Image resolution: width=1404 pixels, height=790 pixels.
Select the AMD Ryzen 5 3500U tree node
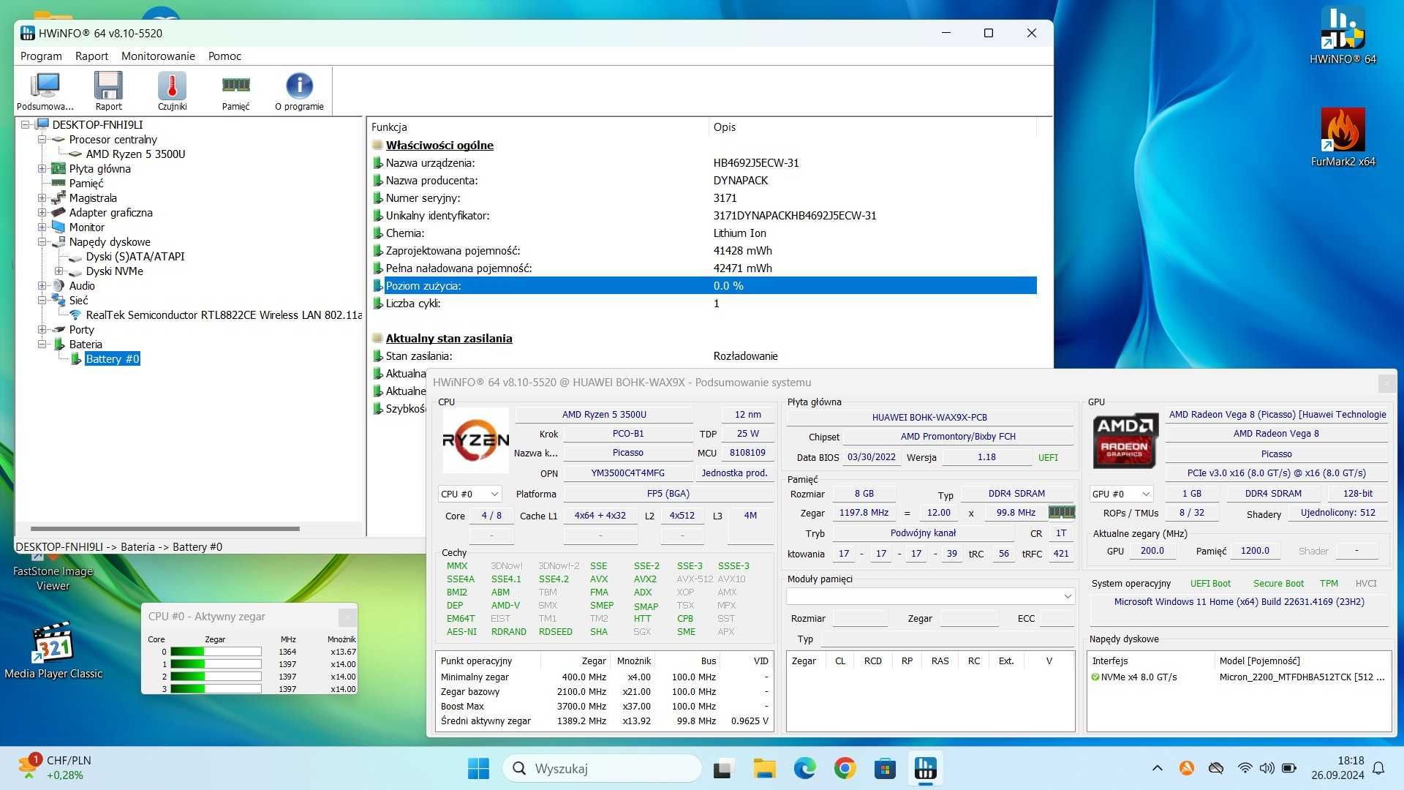[x=135, y=154]
